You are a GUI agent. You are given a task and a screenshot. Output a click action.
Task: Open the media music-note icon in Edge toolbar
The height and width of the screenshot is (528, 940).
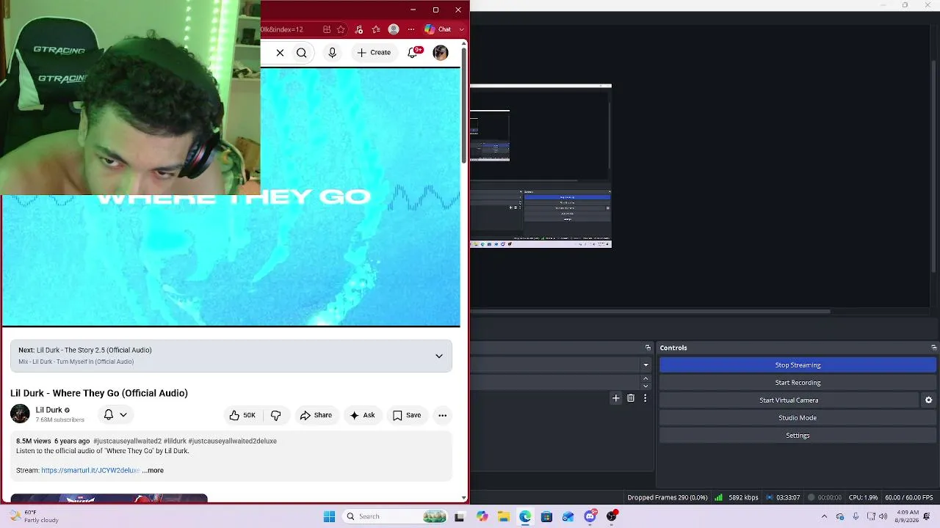(358, 29)
